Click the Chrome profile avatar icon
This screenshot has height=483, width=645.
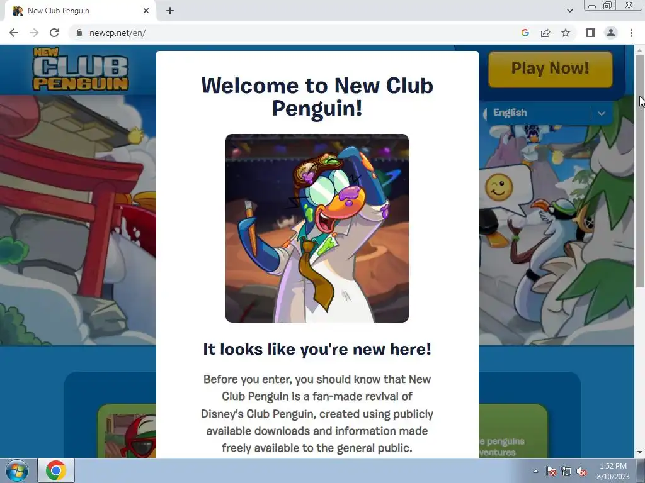coord(611,33)
